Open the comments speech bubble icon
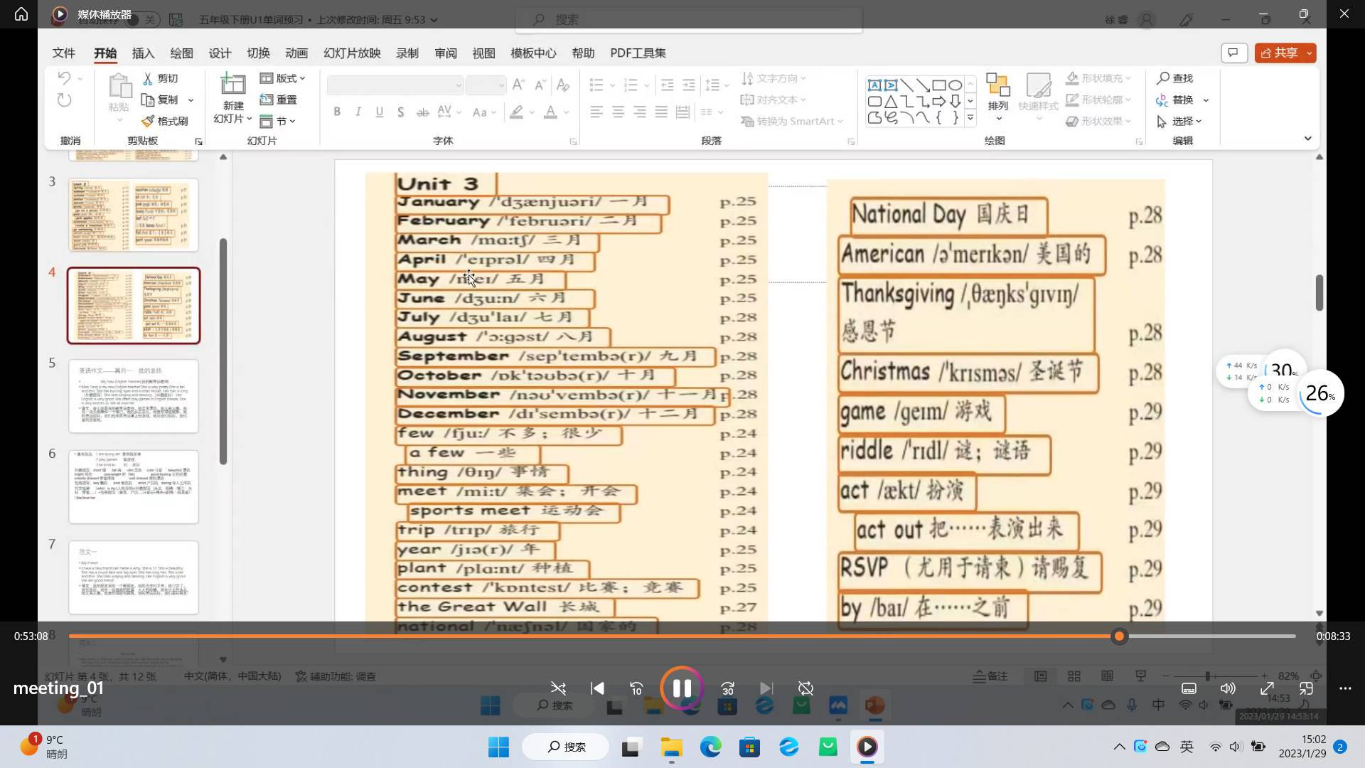Viewport: 1365px width, 768px height. (1234, 53)
